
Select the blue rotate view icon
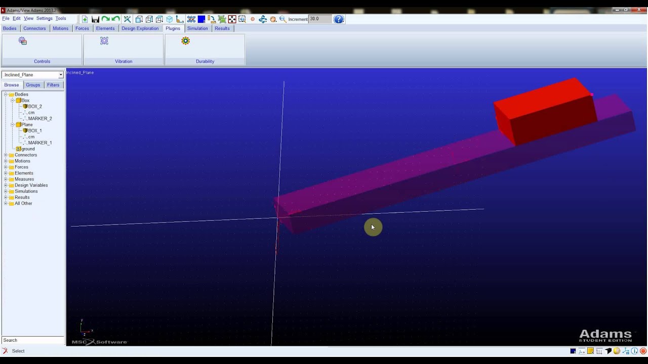coord(263,19)
